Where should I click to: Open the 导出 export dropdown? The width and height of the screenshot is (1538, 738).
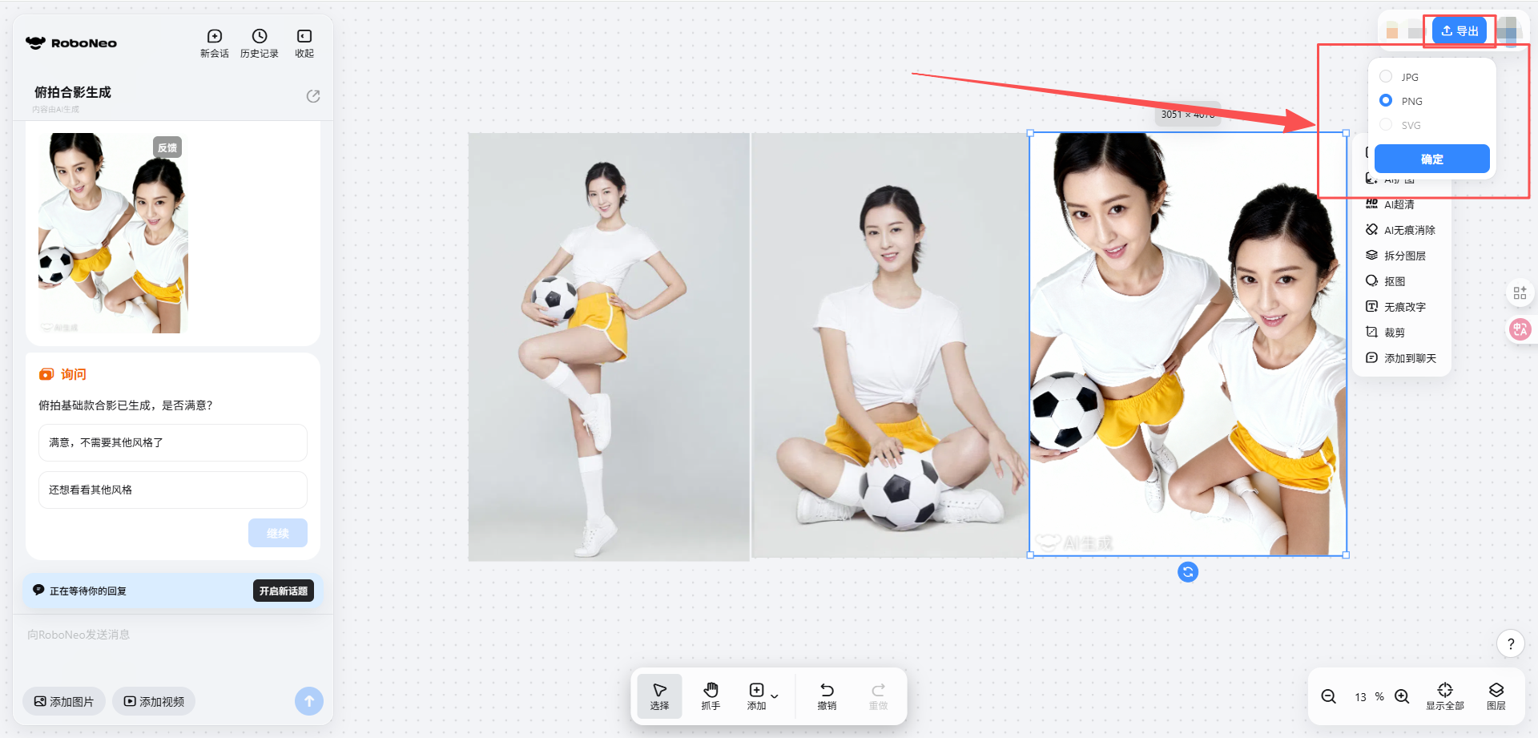click(1459, 31)
